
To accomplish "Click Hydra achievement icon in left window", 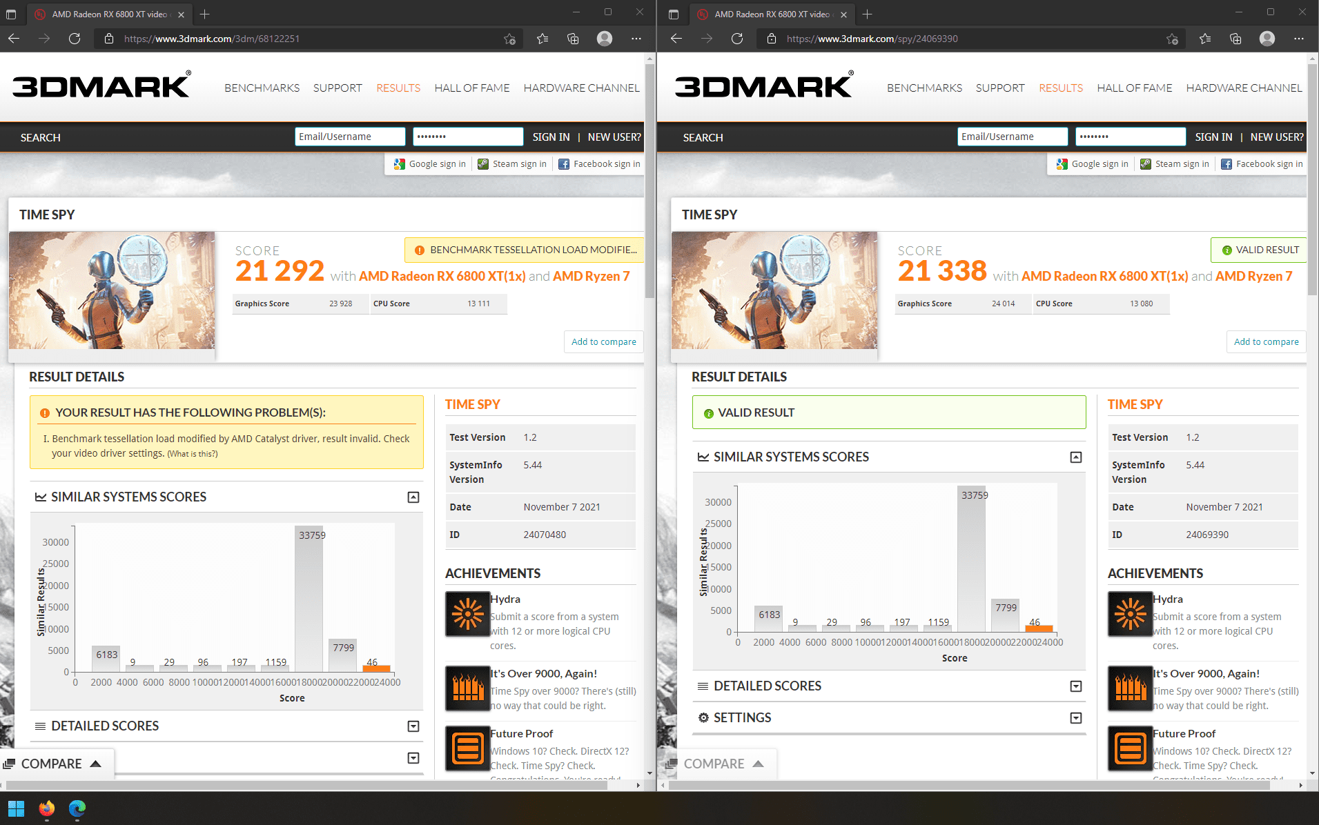I will [x=467, y=613].
